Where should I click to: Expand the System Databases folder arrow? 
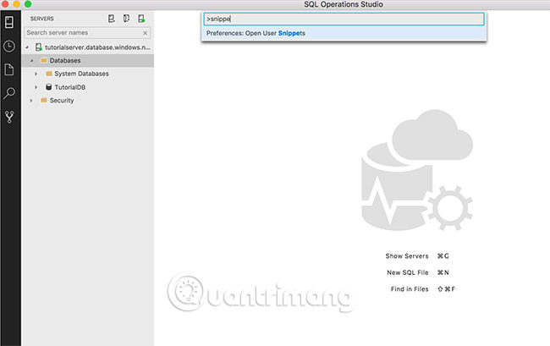point(36,74)
